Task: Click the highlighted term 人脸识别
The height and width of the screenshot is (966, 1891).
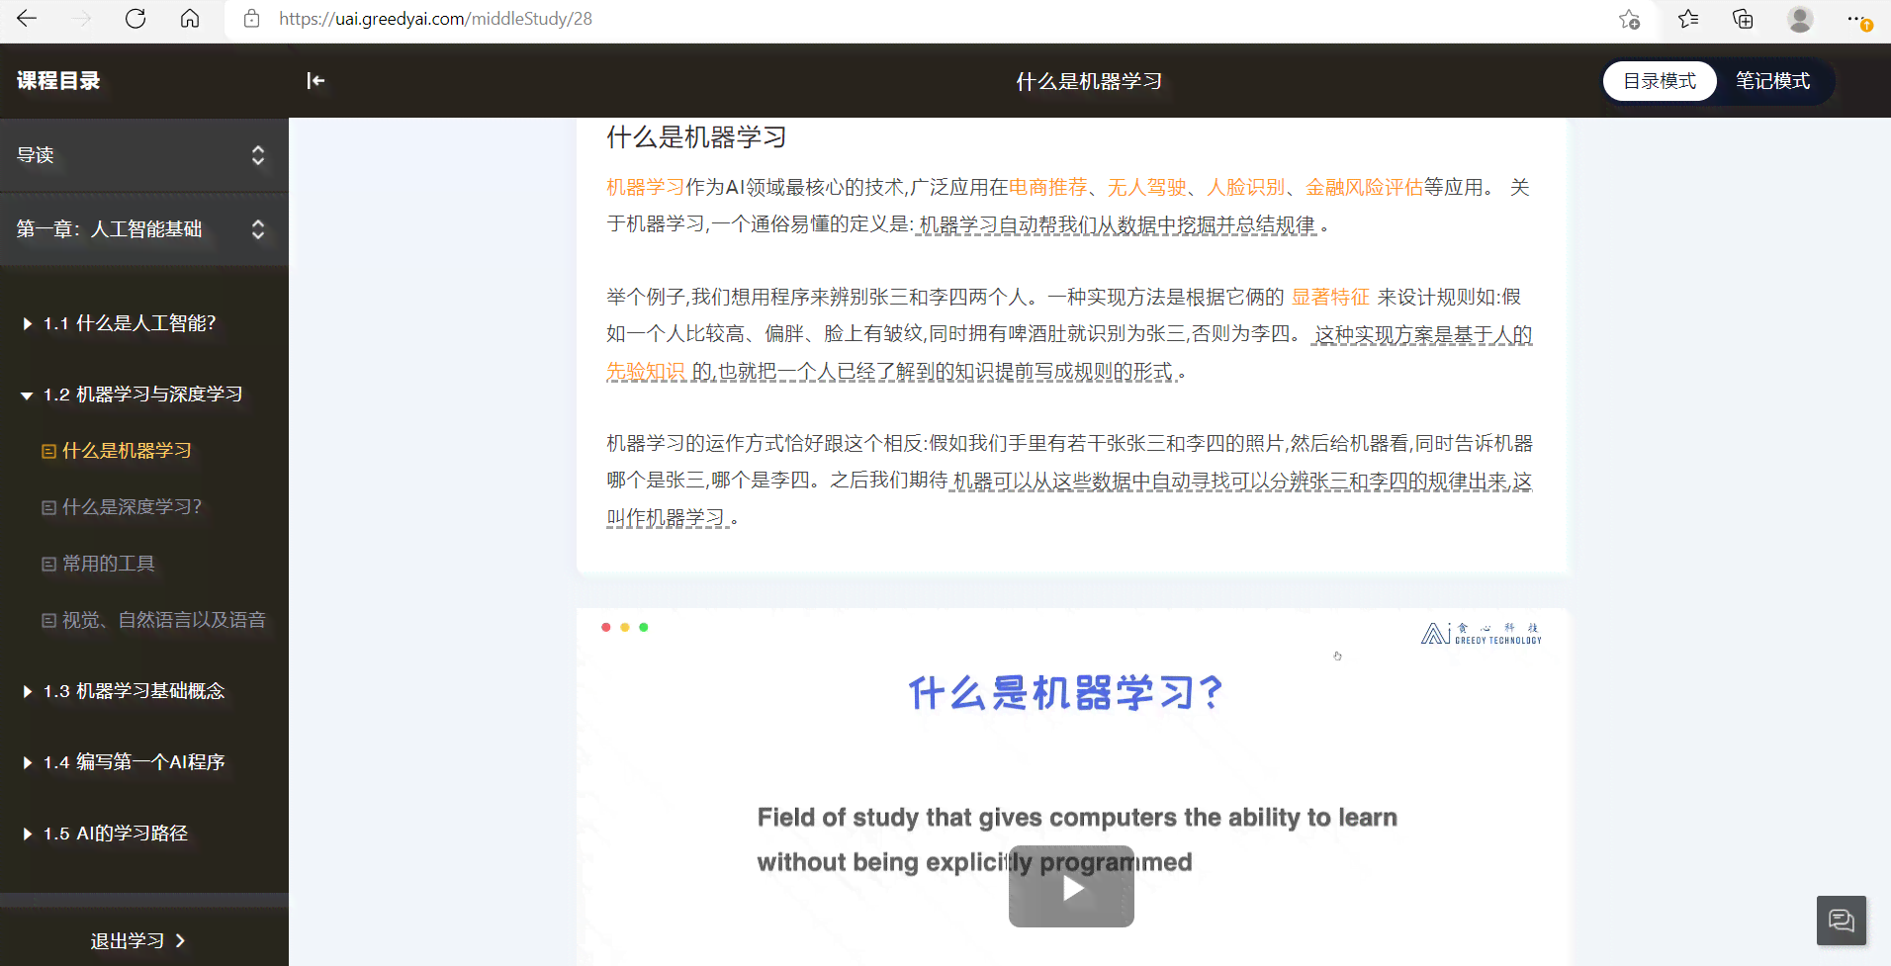Action: pos(1245,187)
